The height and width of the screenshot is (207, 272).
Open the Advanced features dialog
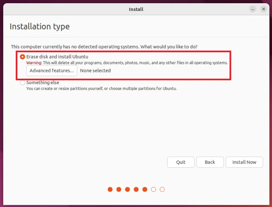click(x=52, y=71)
